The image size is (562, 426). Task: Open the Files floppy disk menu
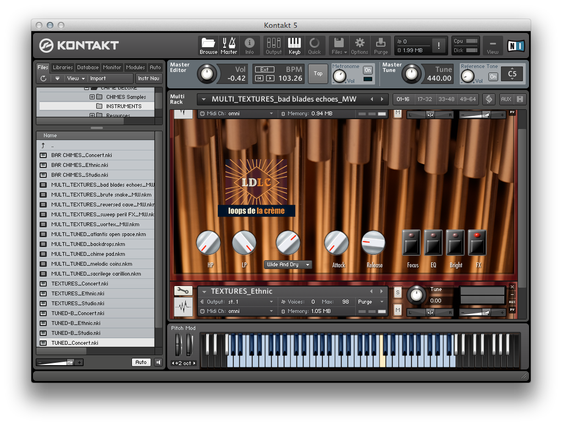click(339, 46)
